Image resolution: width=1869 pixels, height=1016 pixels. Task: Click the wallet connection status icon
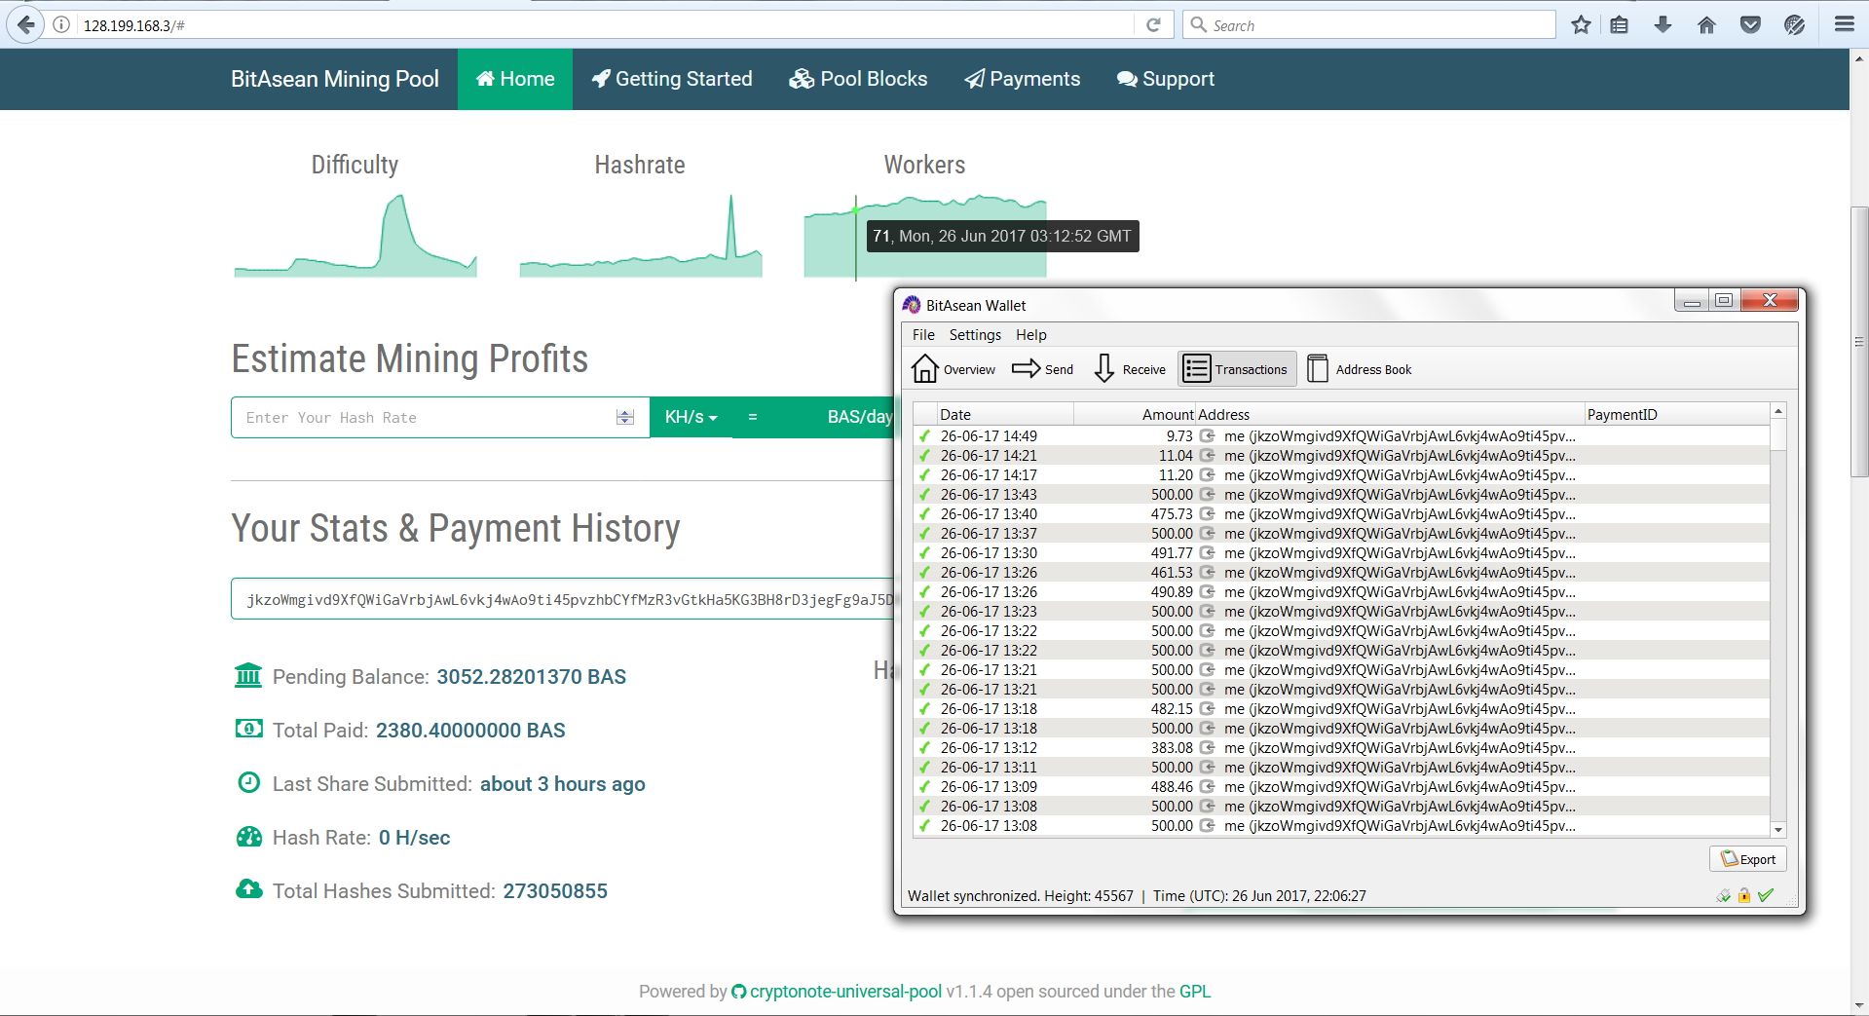point(1724,895)
